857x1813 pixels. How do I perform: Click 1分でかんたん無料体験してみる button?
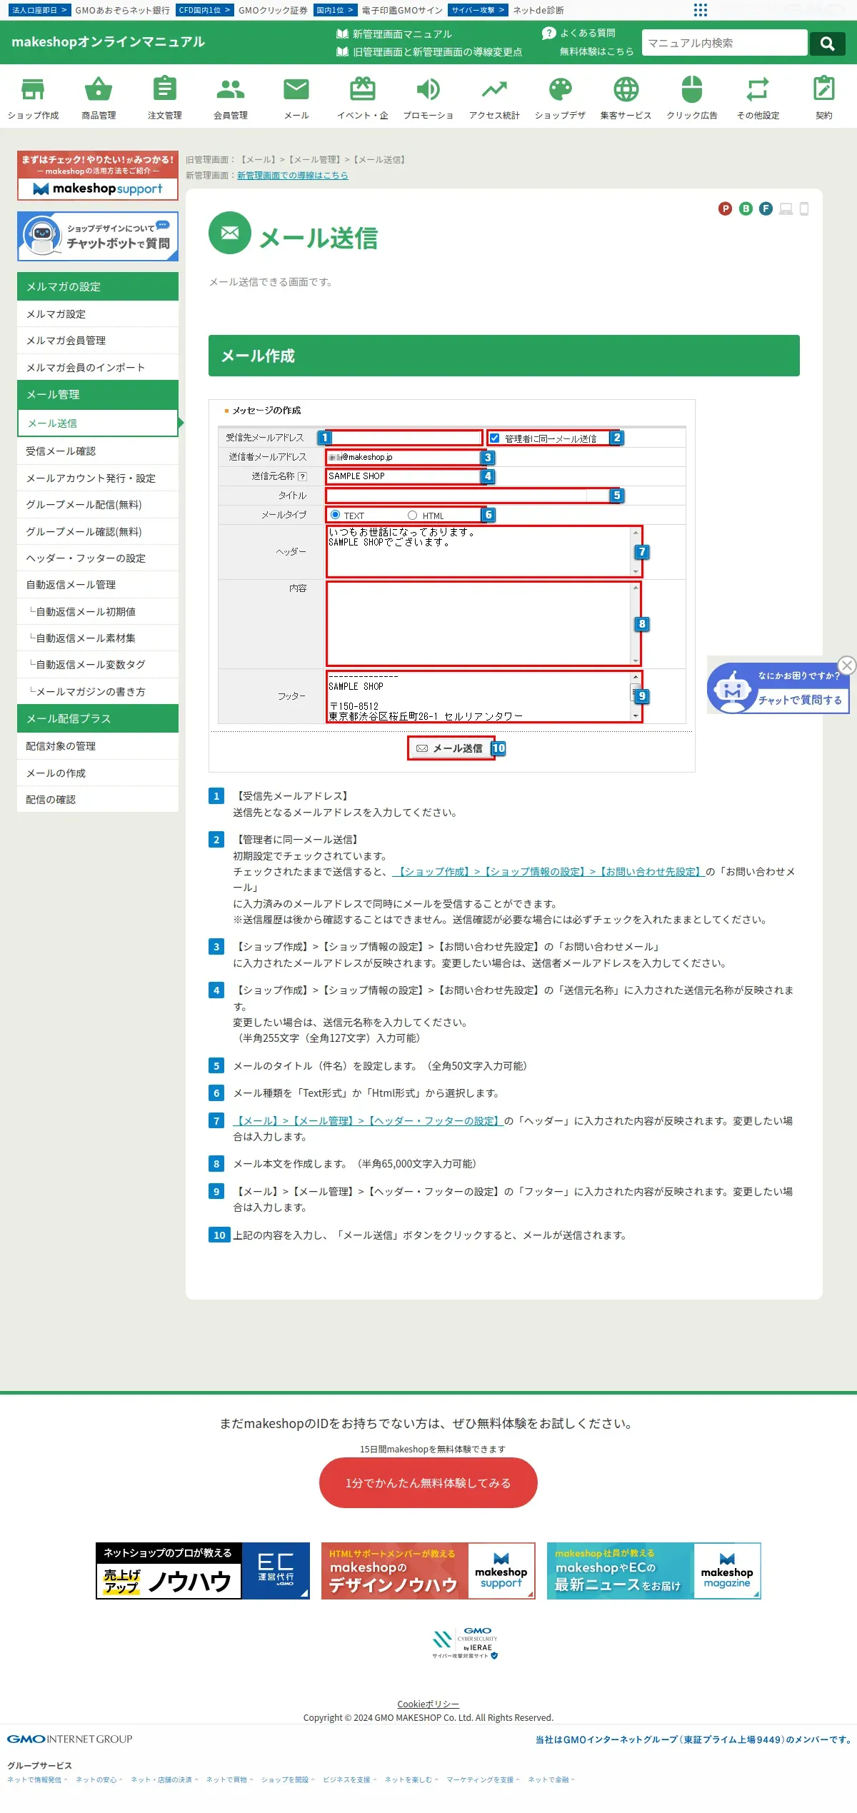[x=428, y=1483]
